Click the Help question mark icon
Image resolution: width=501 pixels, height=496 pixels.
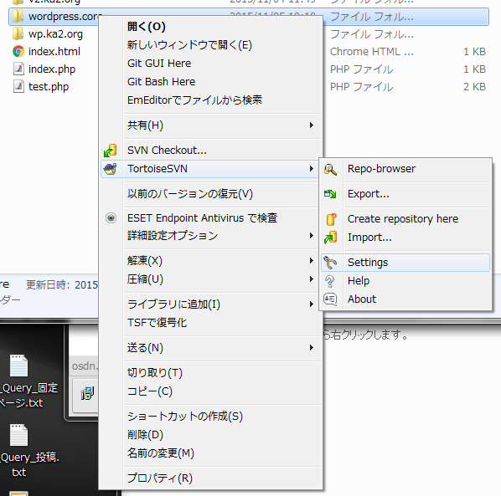click(x=330, y=281)
